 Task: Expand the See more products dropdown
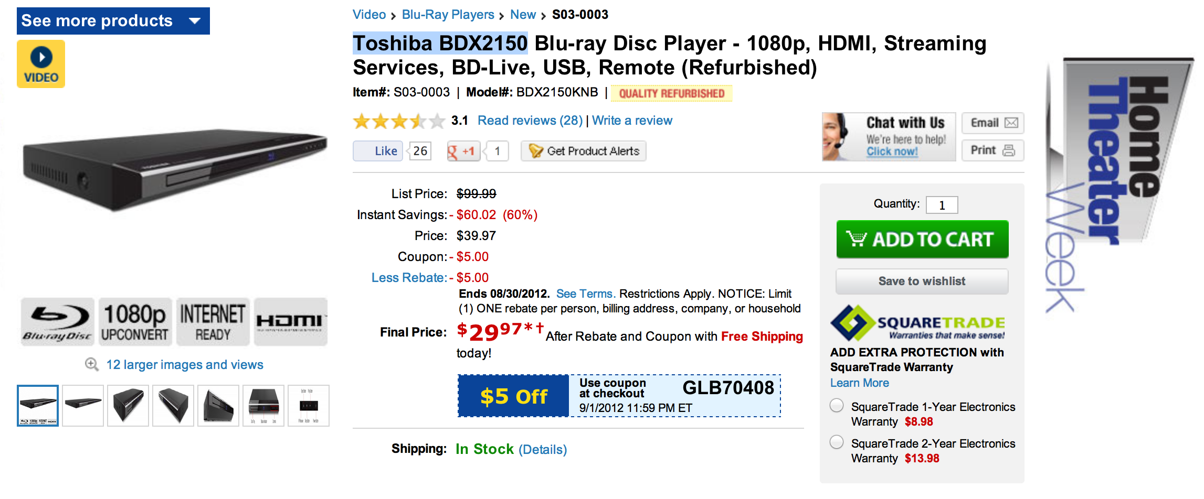[x=113, y=21]
